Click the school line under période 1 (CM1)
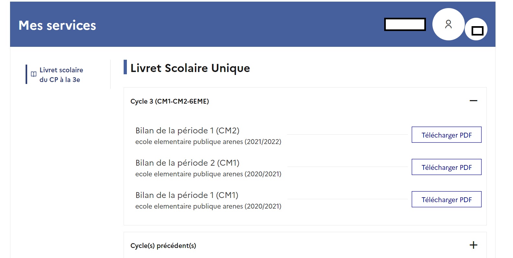The image size is (513, 258). click(208, 206)
